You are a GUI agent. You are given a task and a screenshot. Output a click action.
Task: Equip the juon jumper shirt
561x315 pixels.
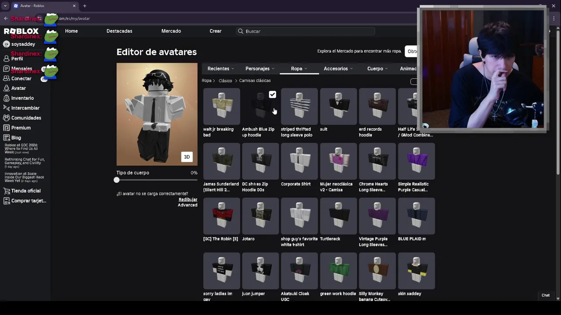[x=260, y=270]
